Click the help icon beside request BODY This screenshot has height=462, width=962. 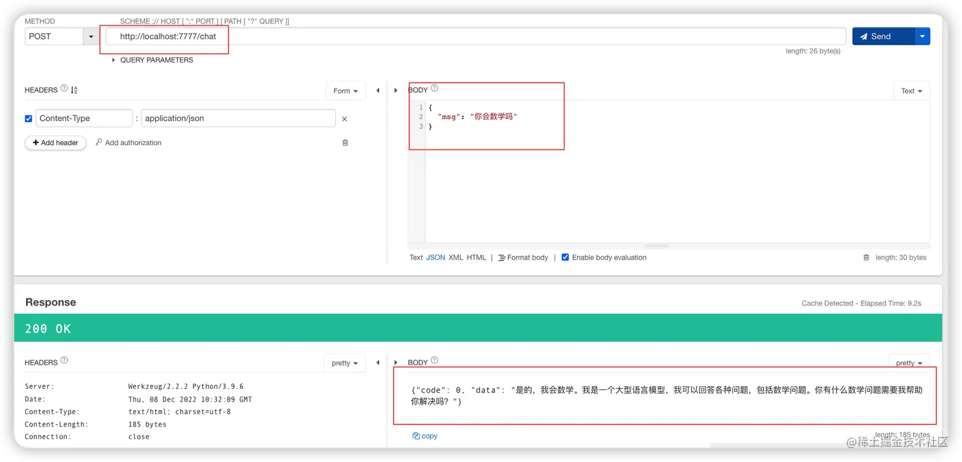coord(435,88)
